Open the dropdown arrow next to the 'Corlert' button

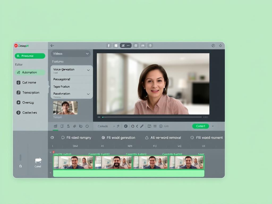pos(213,126)
